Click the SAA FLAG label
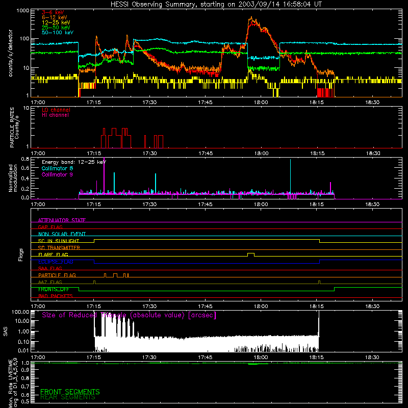Screen dimensions: 408x408 [50, 268]
